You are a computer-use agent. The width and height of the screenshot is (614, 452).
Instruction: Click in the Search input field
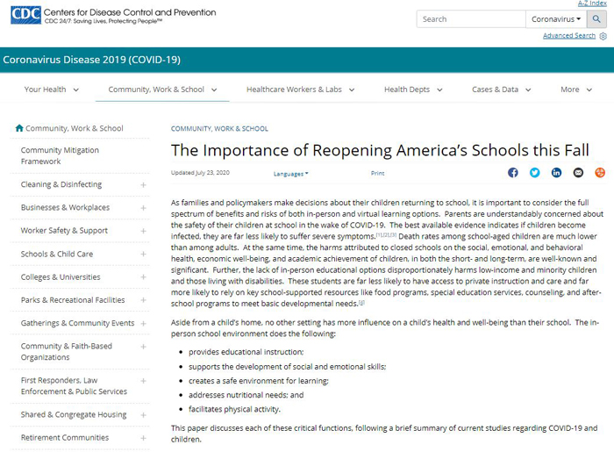[x=471, y=19]
